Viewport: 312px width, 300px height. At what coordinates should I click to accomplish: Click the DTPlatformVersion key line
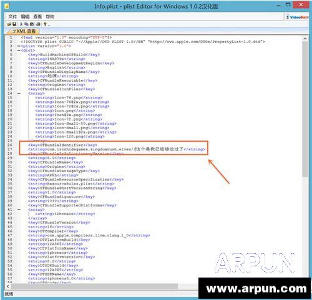61,257
